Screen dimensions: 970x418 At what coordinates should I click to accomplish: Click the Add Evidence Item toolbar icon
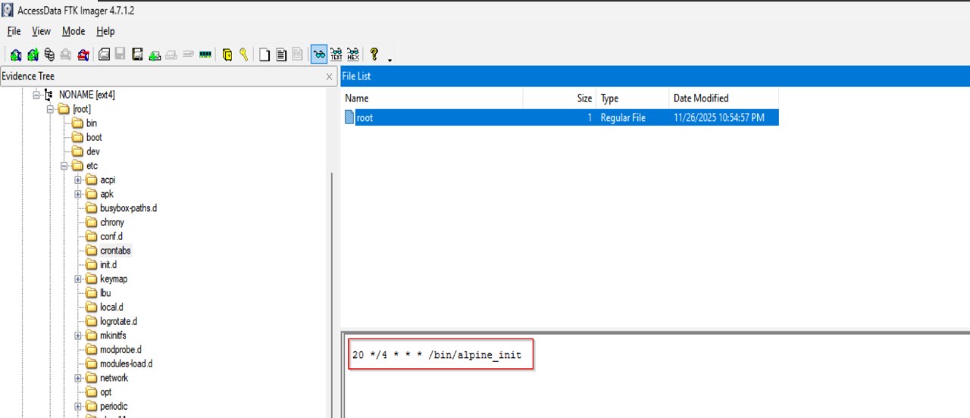pos(15,55)
